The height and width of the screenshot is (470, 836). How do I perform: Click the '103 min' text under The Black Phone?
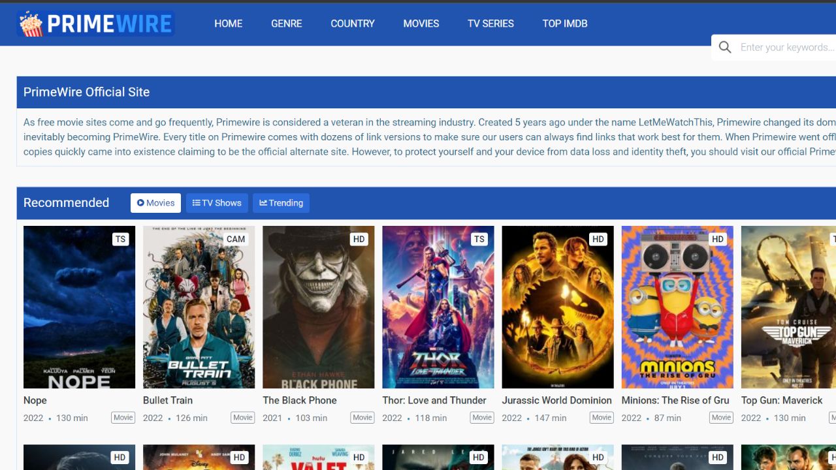click(x=311, y=418)
